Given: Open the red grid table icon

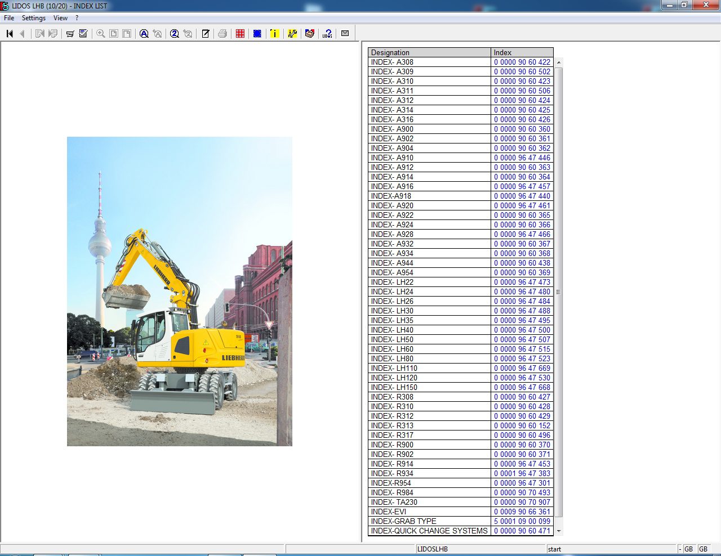Looking at the screenshot, I should click(239, 33).
